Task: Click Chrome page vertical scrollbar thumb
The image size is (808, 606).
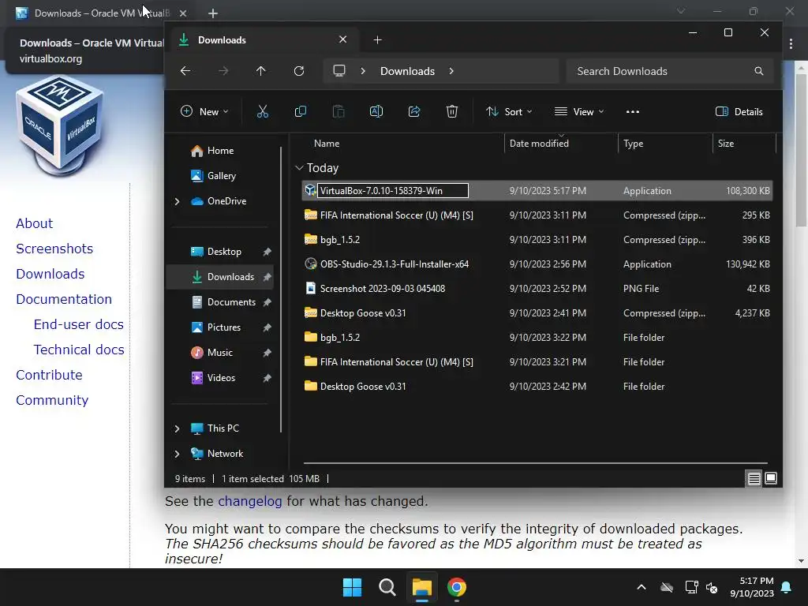Action: point(801,150)
